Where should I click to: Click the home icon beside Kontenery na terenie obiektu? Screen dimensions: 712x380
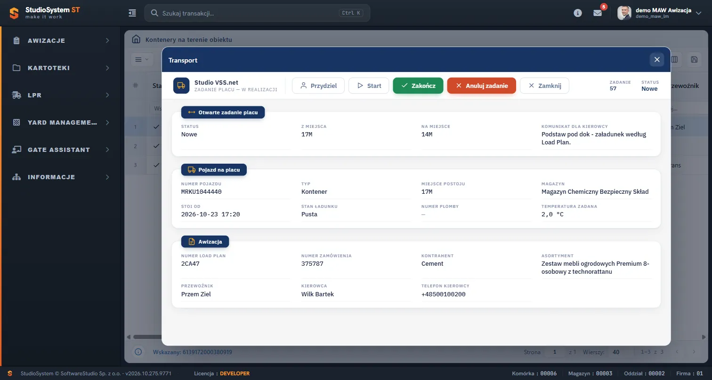136,40
